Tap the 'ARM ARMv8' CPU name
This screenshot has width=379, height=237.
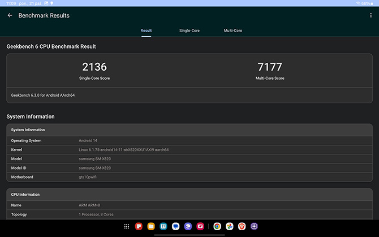(89, 205)
